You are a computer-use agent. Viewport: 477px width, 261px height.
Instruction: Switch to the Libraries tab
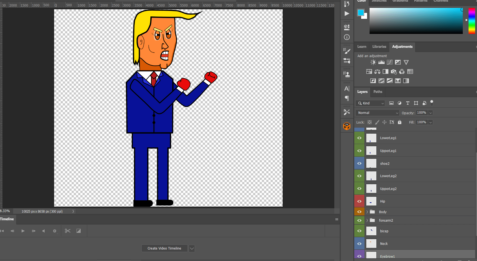pyautogui.click(x=379, y=47)
